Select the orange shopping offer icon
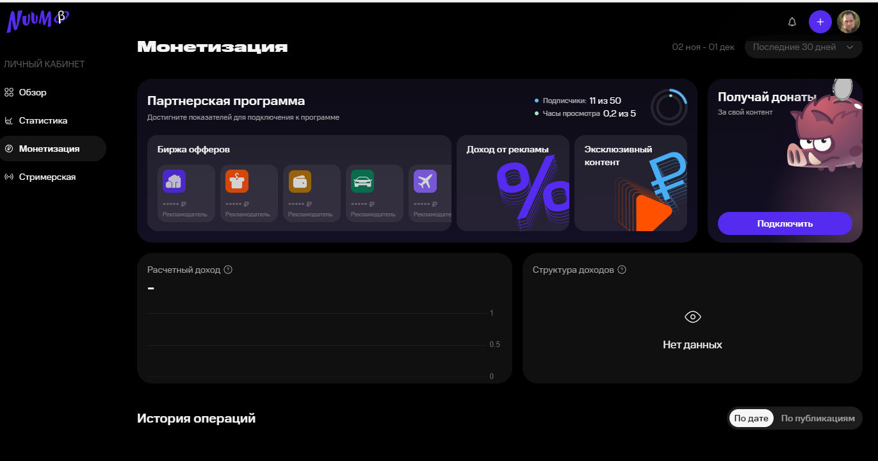 click(237, 181)
